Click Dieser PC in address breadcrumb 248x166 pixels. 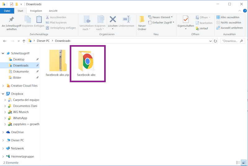click(x=43, y=41)
